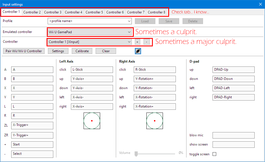Image resolution: width=265 pixels, height=162 pixels.
Task: Select the minus field showing Select
Action: 32,154
